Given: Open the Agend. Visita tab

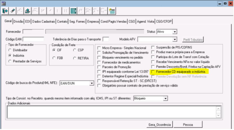Looking at the screenshot, I should (145, 21).
